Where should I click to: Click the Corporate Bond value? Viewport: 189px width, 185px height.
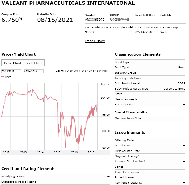(174, 89)
